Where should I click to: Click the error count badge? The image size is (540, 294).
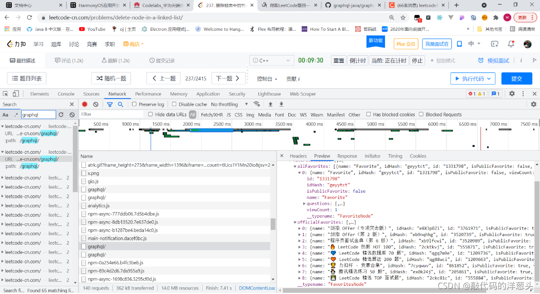[472, 94]
